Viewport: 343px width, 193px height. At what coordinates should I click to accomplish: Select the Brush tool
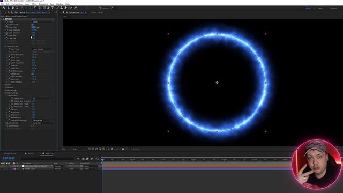point(57,8)
